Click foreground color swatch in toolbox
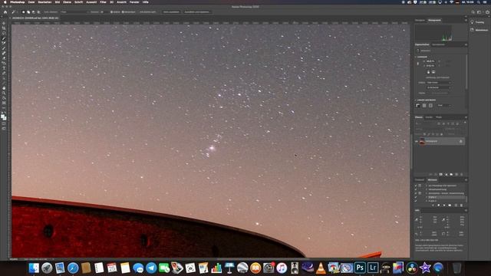The image size is (491, 276). (x=3, y=116)
